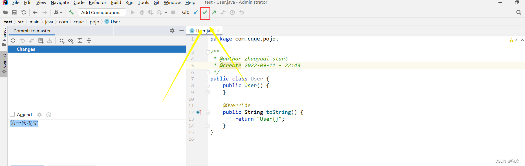Click Expand All in Commit panel
Screen dimensions: 525x166
(x=80, y=41)
